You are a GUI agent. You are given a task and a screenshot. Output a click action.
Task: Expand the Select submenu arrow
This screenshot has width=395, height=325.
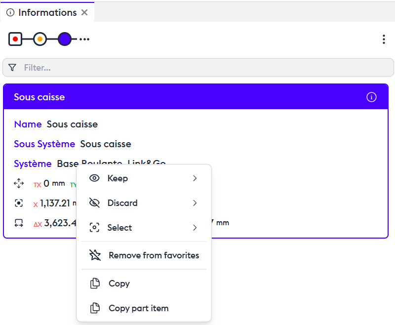(x=195, y=228)
